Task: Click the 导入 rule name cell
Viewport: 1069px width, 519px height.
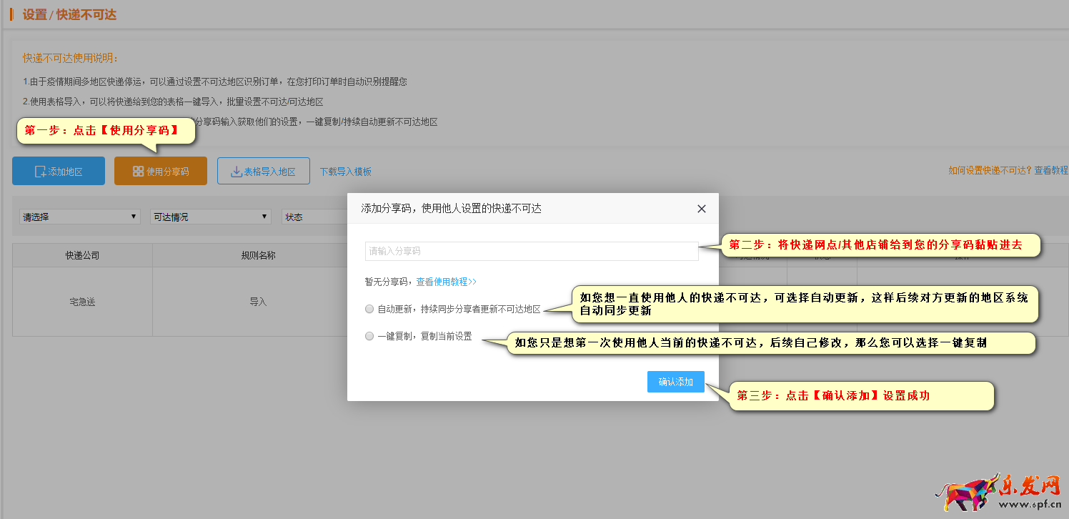Action: (x=258, y=302)
